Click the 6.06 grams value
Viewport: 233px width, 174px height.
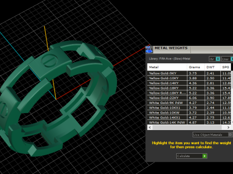click(x=193, y=98)
